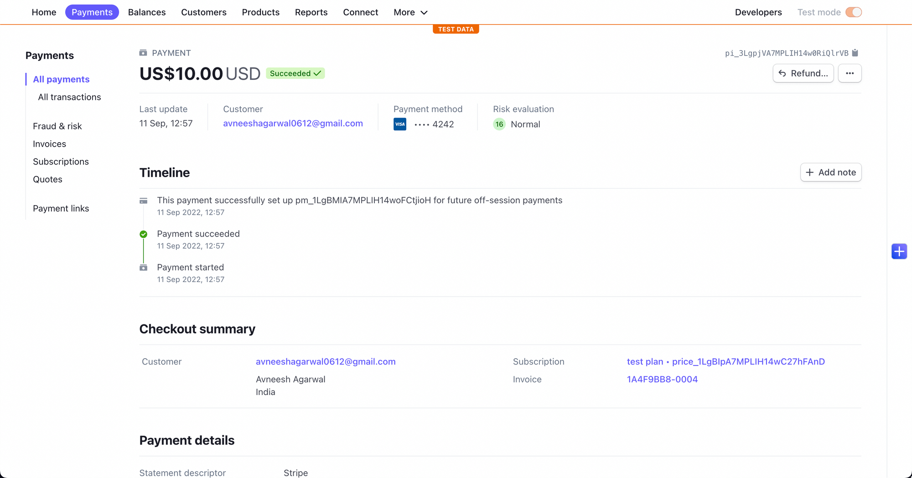Viewport: 912px width, 478px height.
Task: Click the Add note button
Action: (x=830, y=172)
